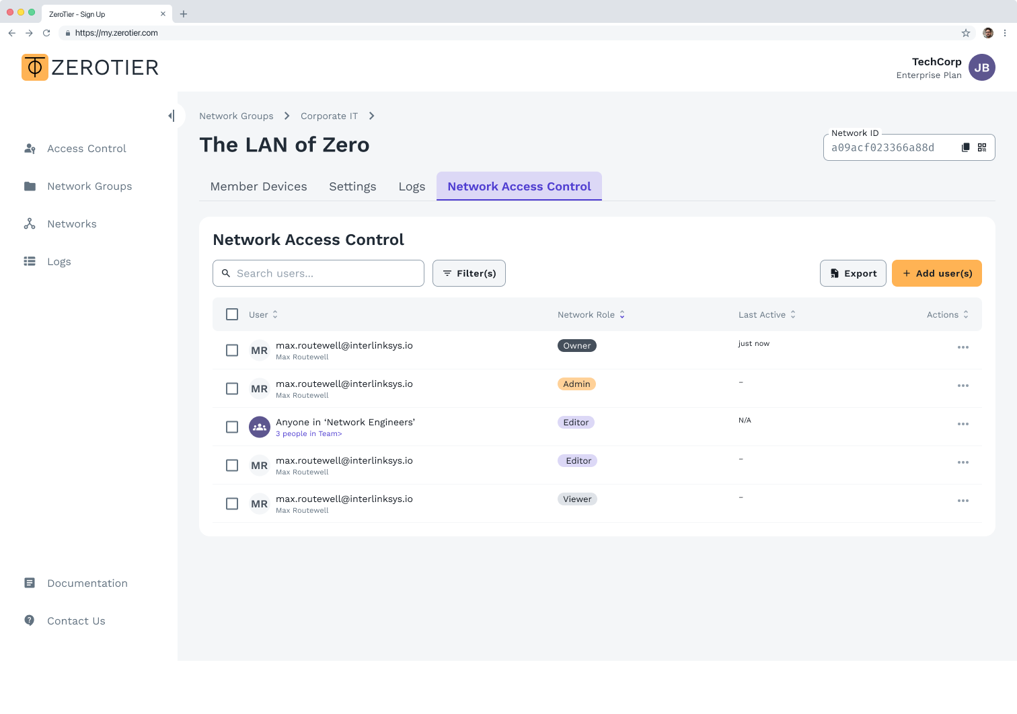Click the ZeroTier logo
1017x714 pixels.
(89, 67)
